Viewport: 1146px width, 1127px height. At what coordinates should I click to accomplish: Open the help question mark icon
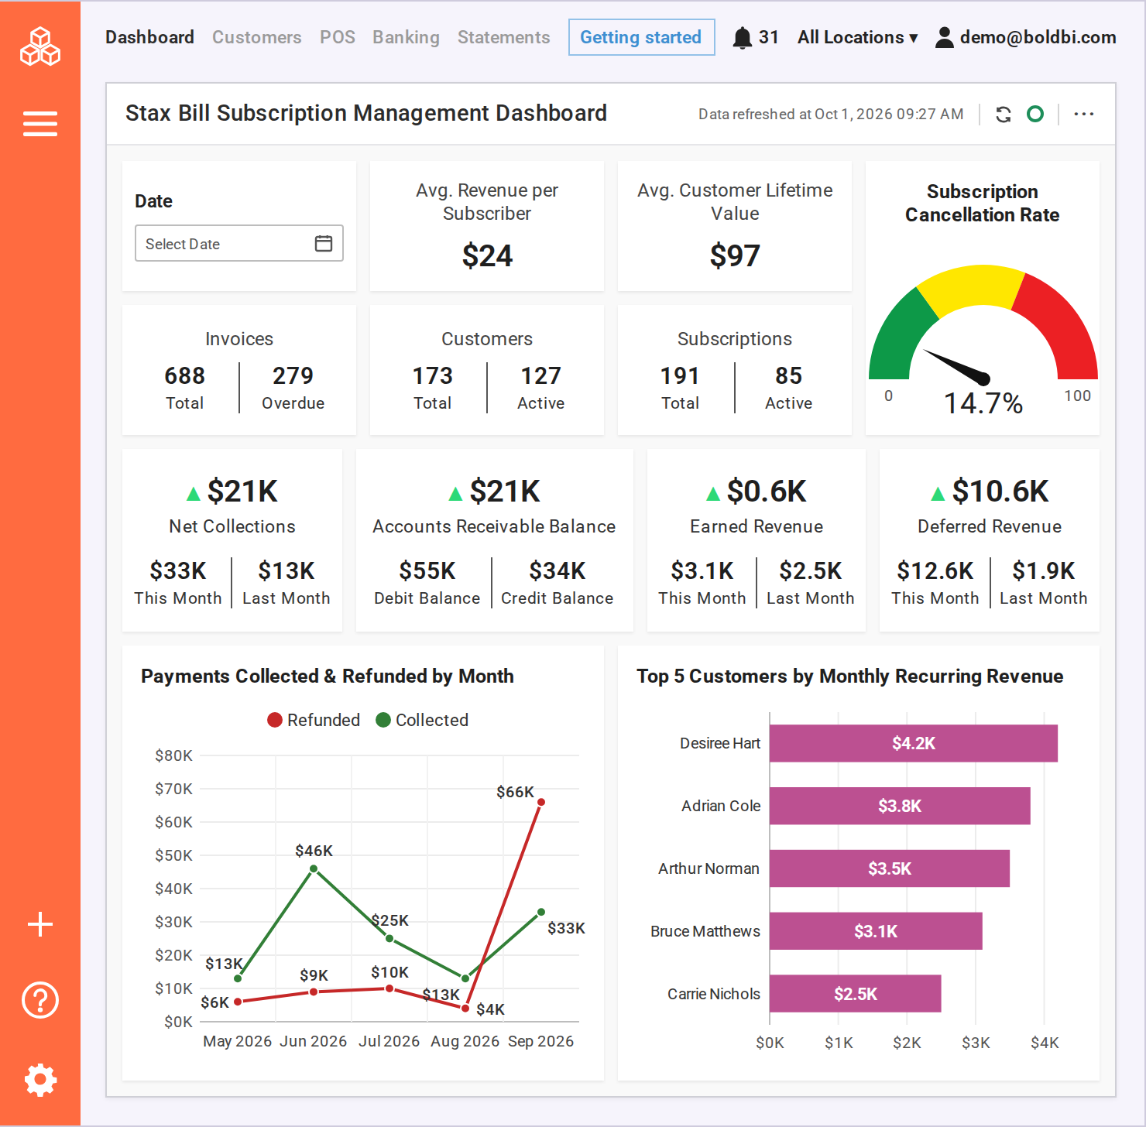(x=40, y=1000)
